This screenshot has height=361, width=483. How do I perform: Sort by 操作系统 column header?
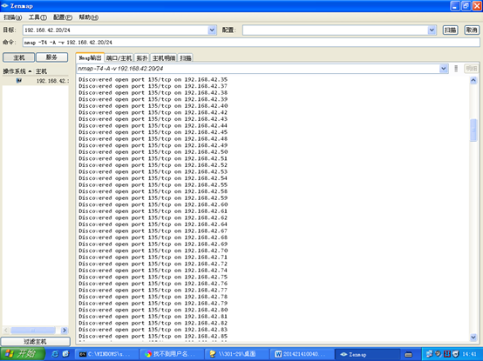click(x=17, y=71)
